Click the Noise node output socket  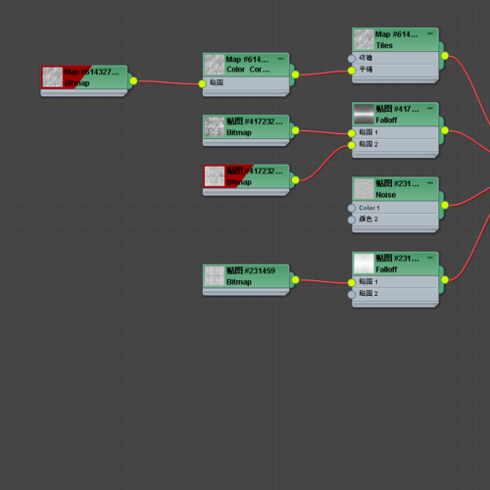pos(445,205)
